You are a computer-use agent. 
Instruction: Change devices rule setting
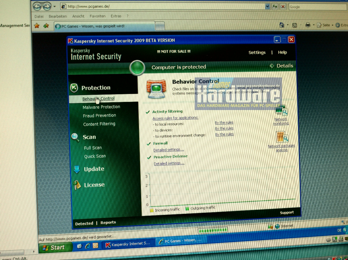[224, 129]
